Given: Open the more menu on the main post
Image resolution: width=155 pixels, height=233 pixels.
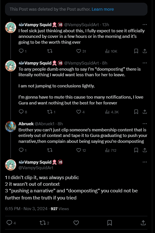Looking at the screenshot, I should click(145, 162).
